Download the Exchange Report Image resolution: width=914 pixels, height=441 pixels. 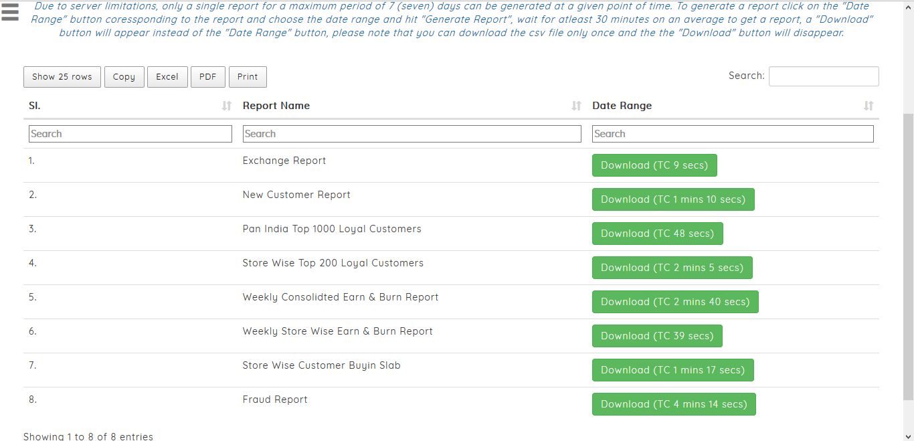pos(654,165)
